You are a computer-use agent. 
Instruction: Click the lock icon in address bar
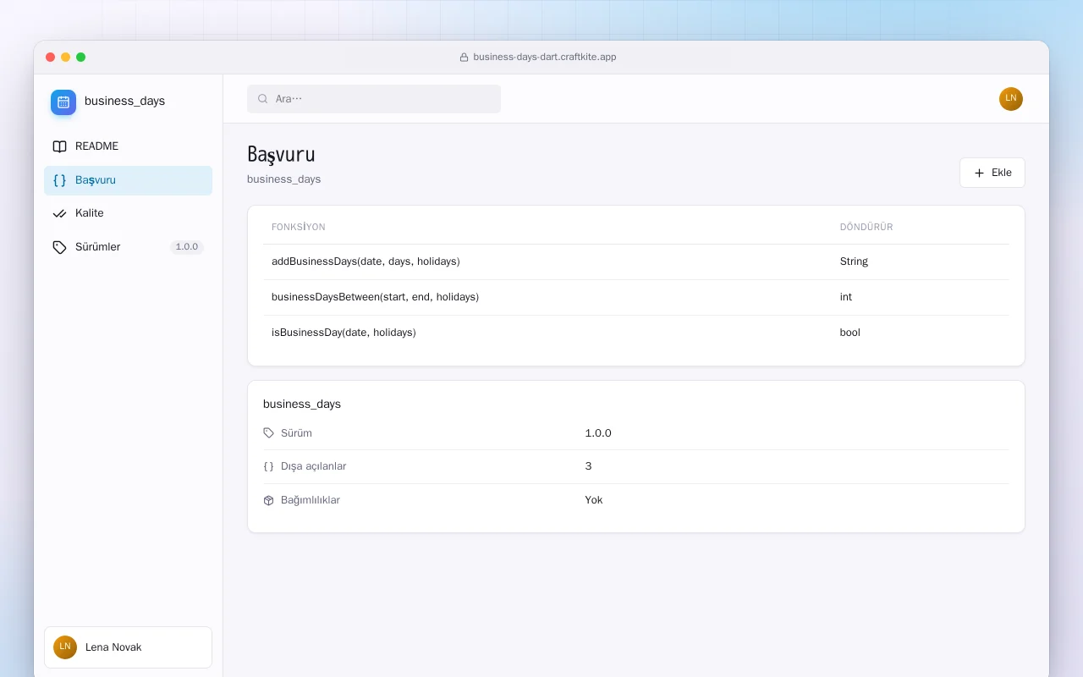pos(464,58)
